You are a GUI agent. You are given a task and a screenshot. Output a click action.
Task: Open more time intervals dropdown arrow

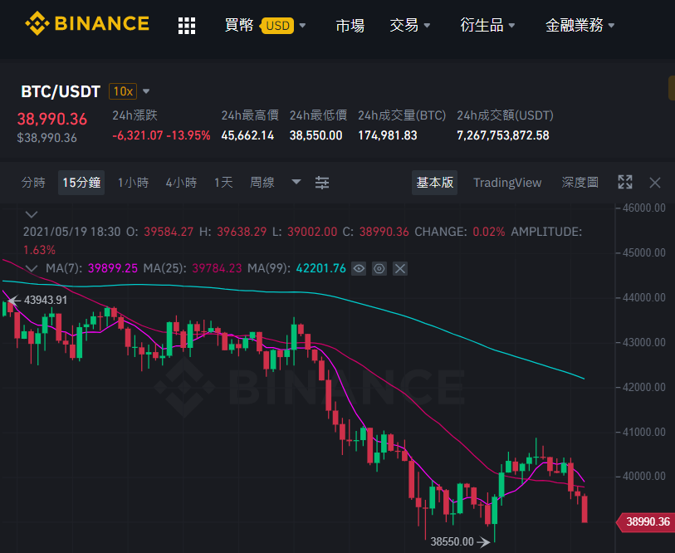coord(296,182)
